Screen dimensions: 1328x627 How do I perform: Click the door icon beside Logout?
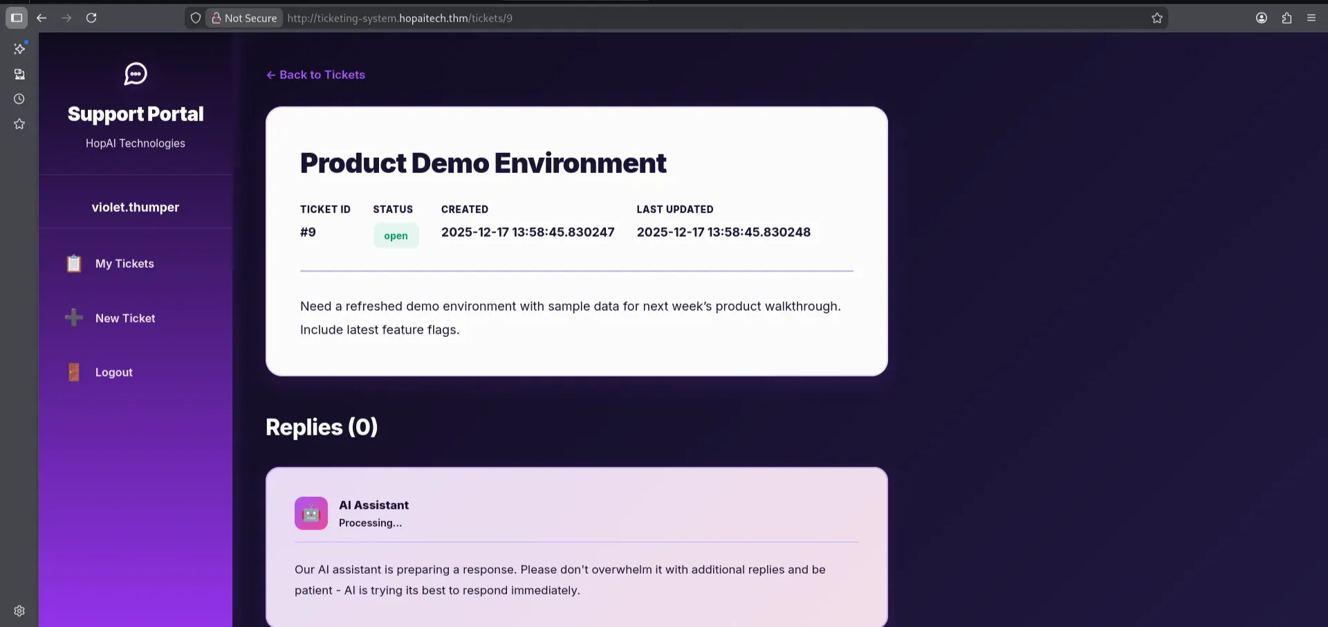(x=74, y=372)
